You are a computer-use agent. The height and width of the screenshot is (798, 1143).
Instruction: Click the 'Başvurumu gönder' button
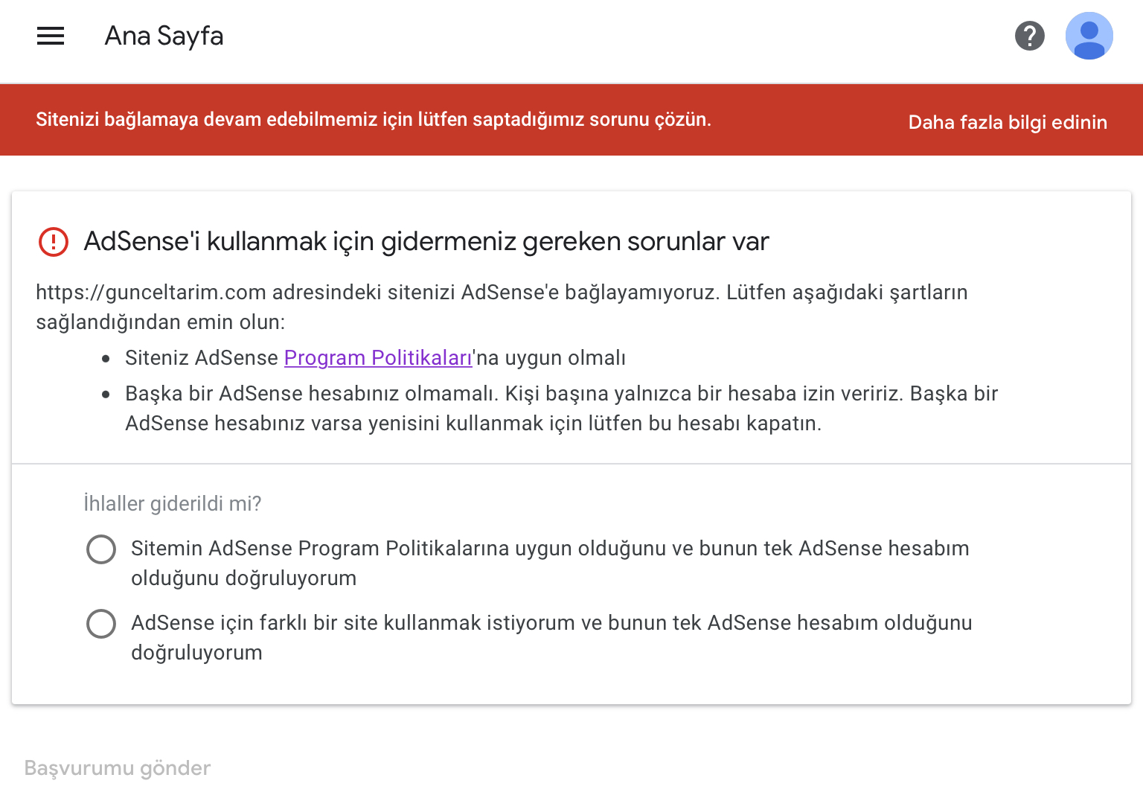(x=118, y=768)
